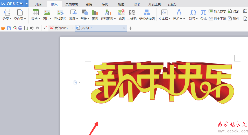Insert a blank page using 空白页

20,12
